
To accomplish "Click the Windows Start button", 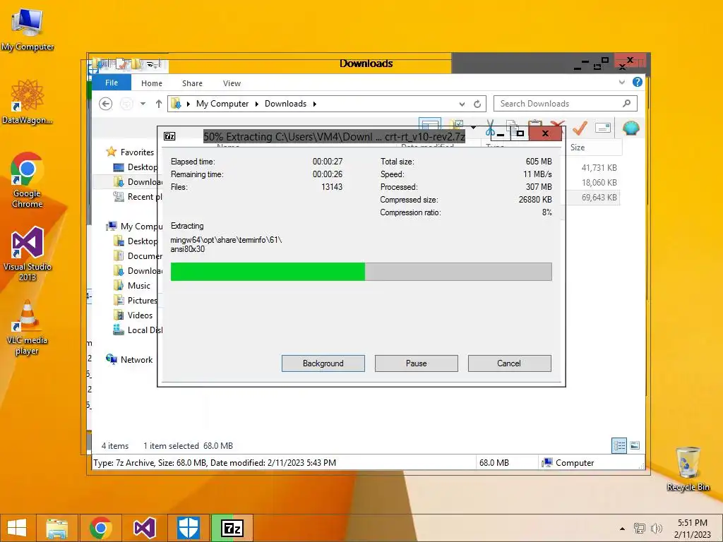I will click(17, 528).
